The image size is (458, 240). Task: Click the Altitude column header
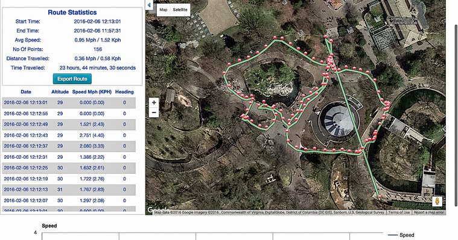tap(60, 92)
